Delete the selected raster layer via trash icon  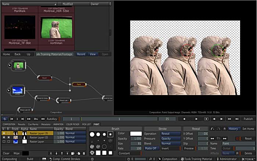[x=84, y=153]
